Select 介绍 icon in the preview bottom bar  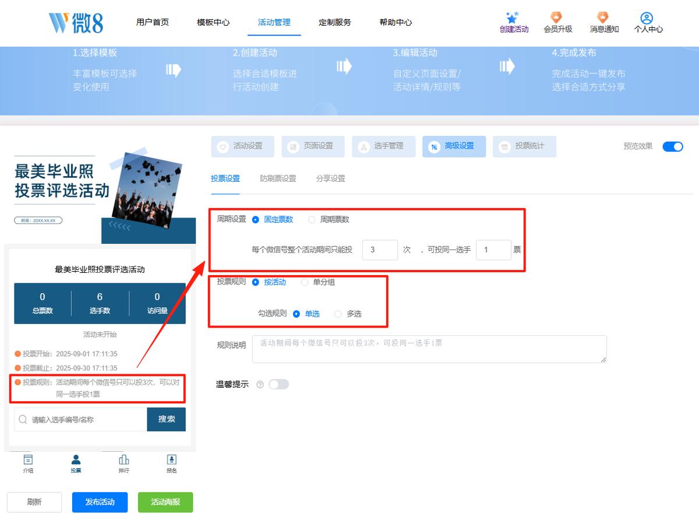[28, 460]
